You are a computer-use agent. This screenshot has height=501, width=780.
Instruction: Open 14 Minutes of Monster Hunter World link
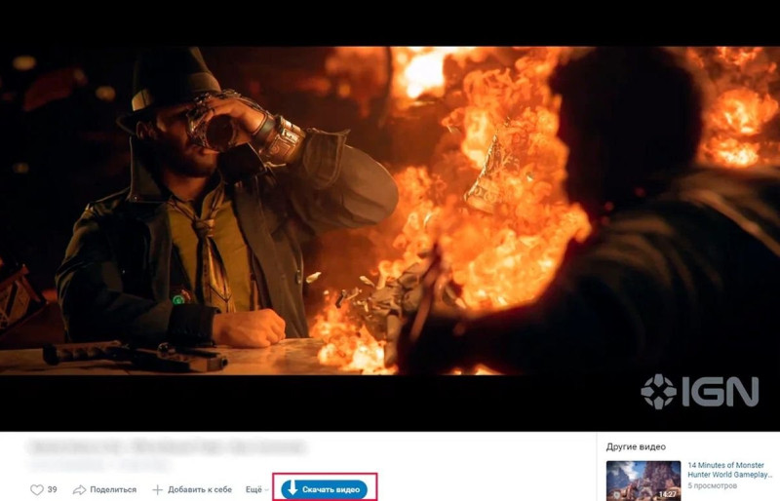729,470
